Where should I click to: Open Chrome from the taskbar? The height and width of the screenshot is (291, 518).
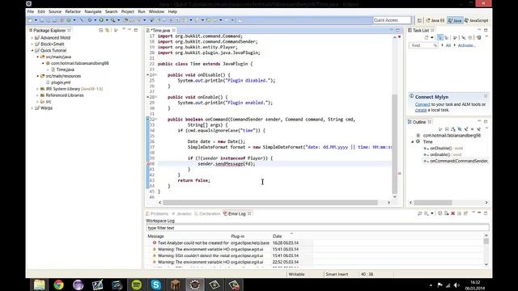tap(58, 285)
